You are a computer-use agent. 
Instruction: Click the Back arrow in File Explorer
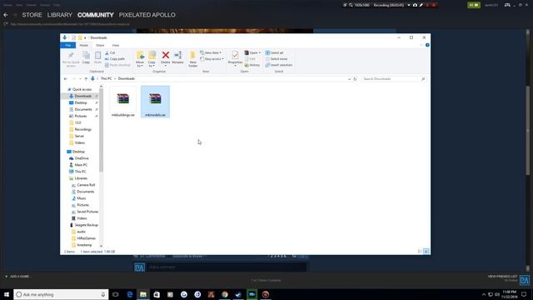66,79
